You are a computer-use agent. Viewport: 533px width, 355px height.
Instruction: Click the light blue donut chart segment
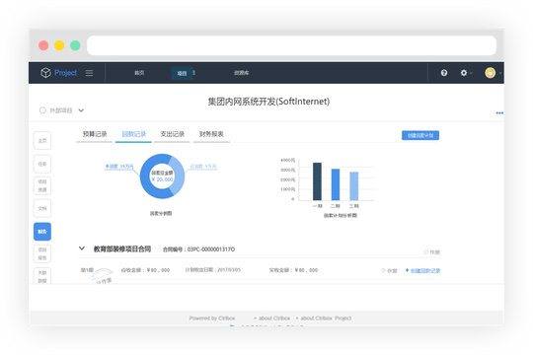(x=179, y=175)
